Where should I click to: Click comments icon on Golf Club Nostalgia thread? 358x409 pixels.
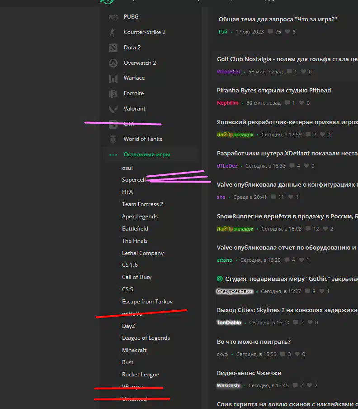click(x=289, y=72)
